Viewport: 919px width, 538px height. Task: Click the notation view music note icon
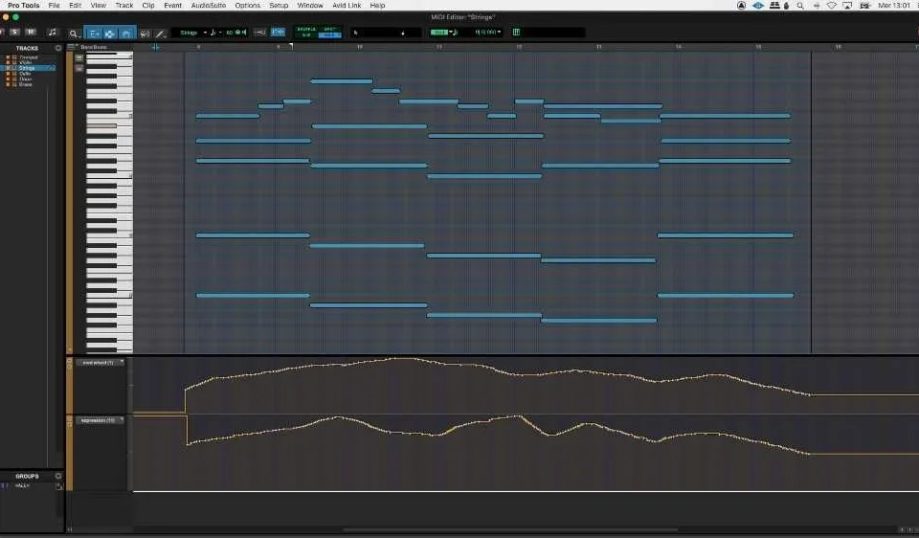tap(52, 33)
